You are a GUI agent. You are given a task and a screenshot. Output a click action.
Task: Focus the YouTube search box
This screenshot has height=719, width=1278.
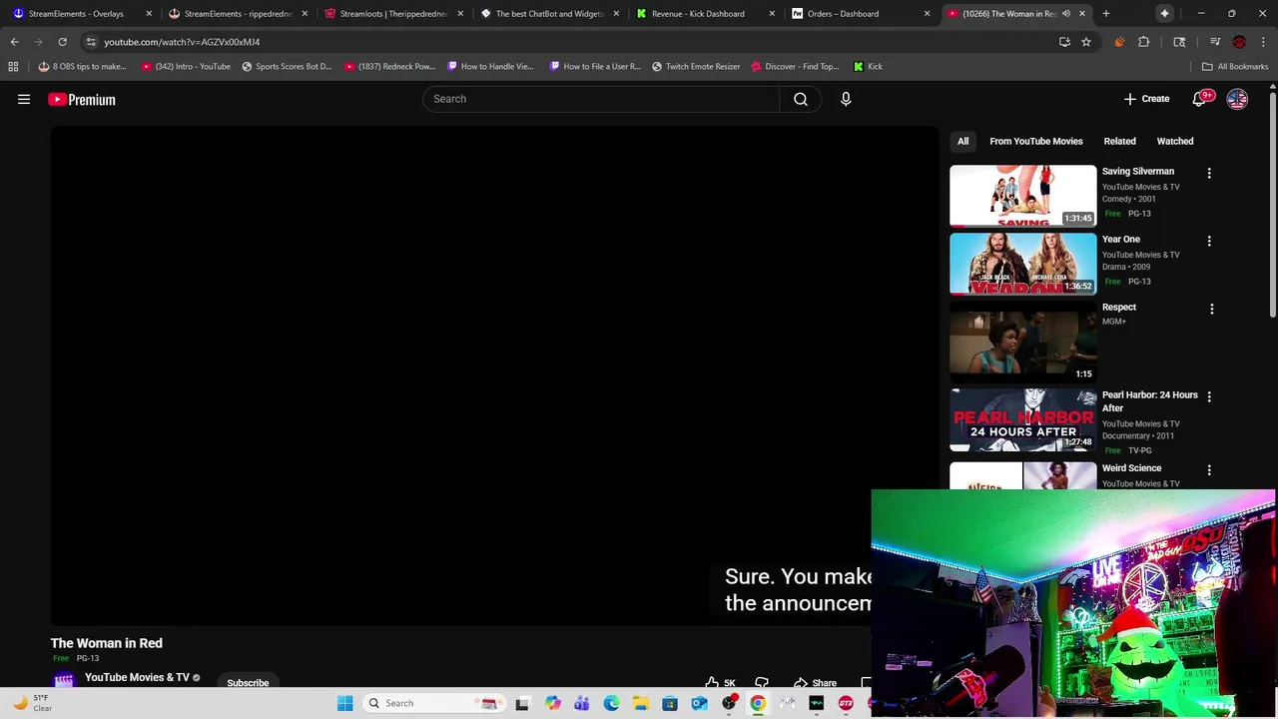(x=601, y=99)
